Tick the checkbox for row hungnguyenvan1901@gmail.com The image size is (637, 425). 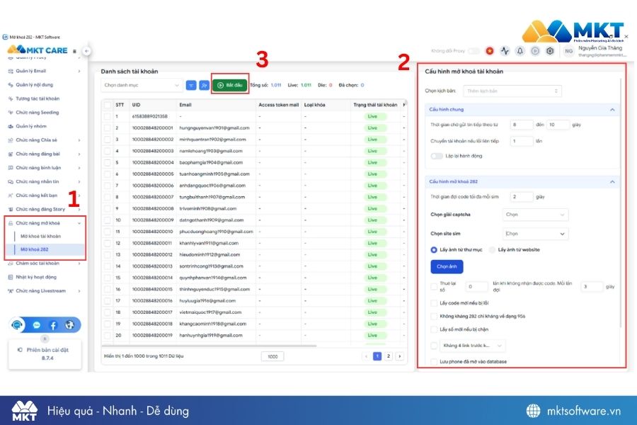(x=108, y=127)
